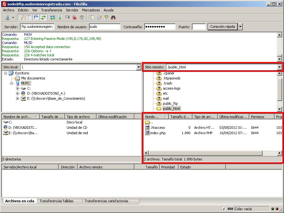This screenshot has height=213, width=284.
Task: Toggle message log display icon
Action: [x=21, y=18]
